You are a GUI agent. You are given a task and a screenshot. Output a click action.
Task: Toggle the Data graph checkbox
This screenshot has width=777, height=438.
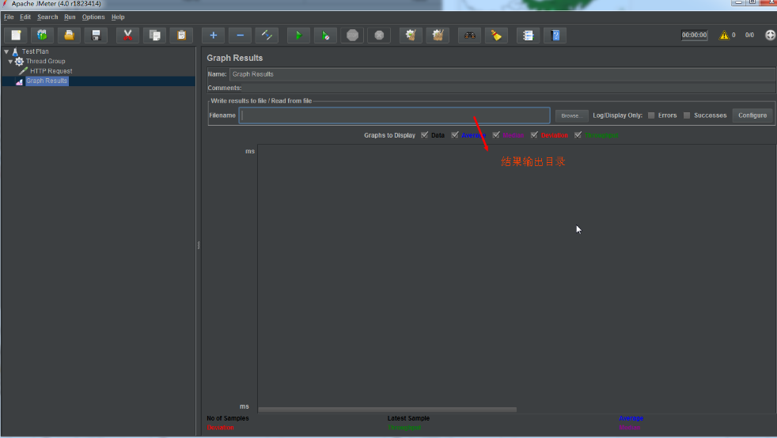[x=425, y=135]
